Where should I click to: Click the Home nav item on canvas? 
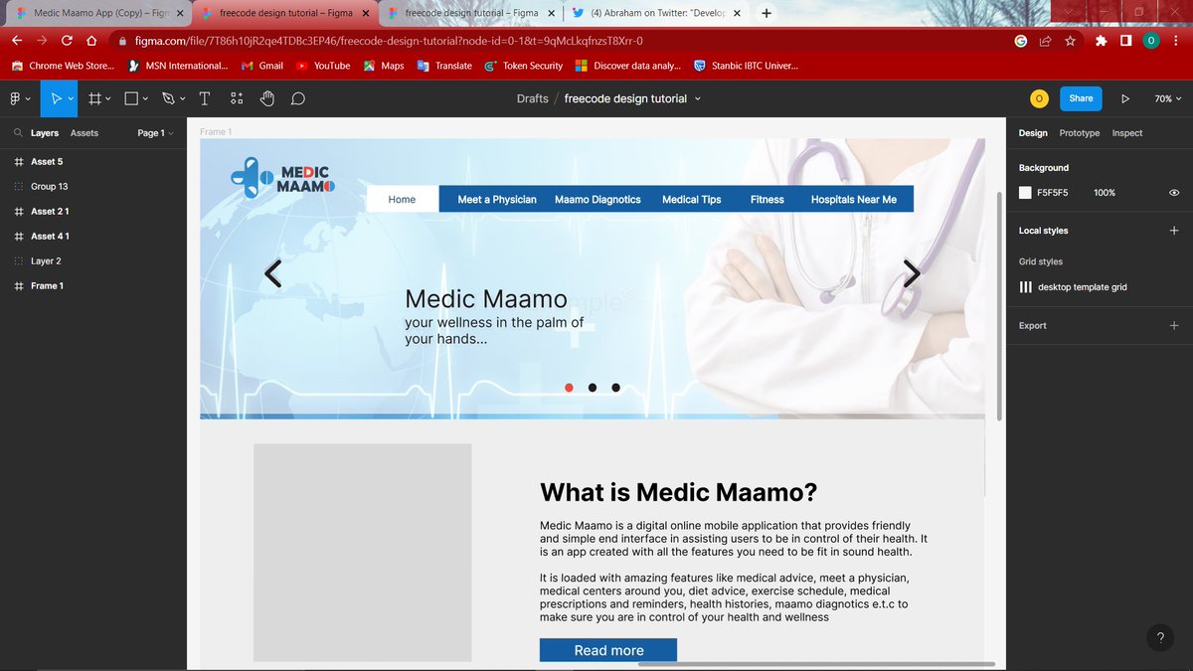(402, 199)
